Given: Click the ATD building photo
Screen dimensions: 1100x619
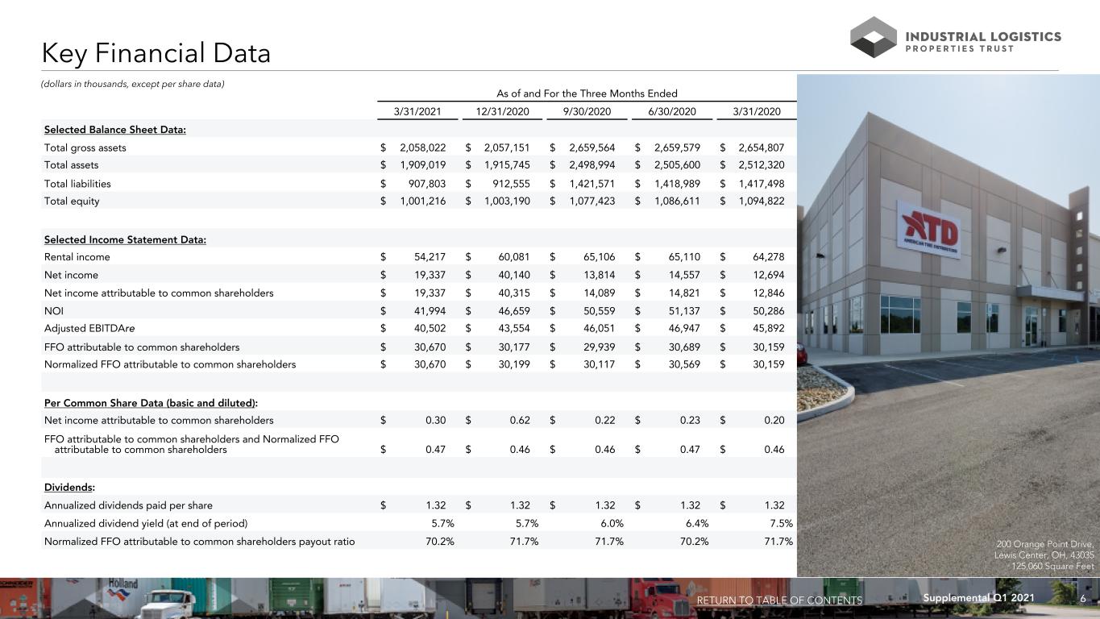Looking at the screenshot, I should (948, 325).
